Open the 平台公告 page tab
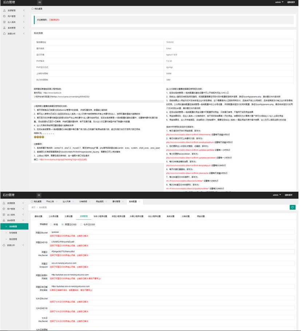This screenshot has height=331, width=301. (50, 202)
